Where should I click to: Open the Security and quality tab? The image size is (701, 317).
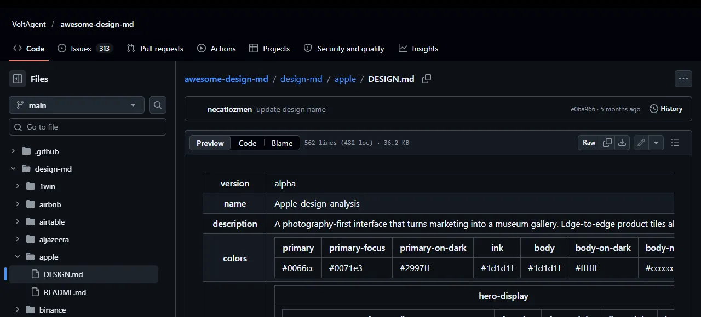[344, 49]
